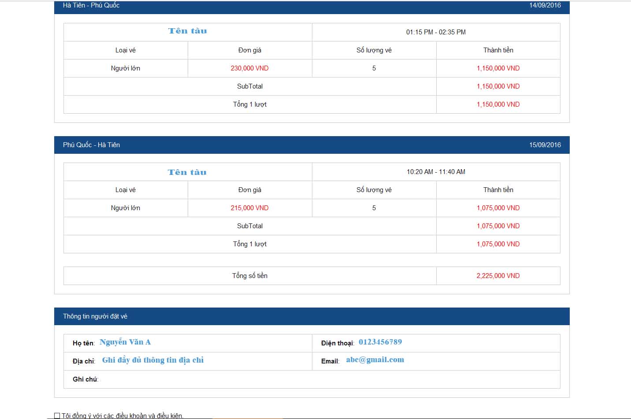
Task: Click the phone number 0123456789
Action: click(x=380, y=342)
